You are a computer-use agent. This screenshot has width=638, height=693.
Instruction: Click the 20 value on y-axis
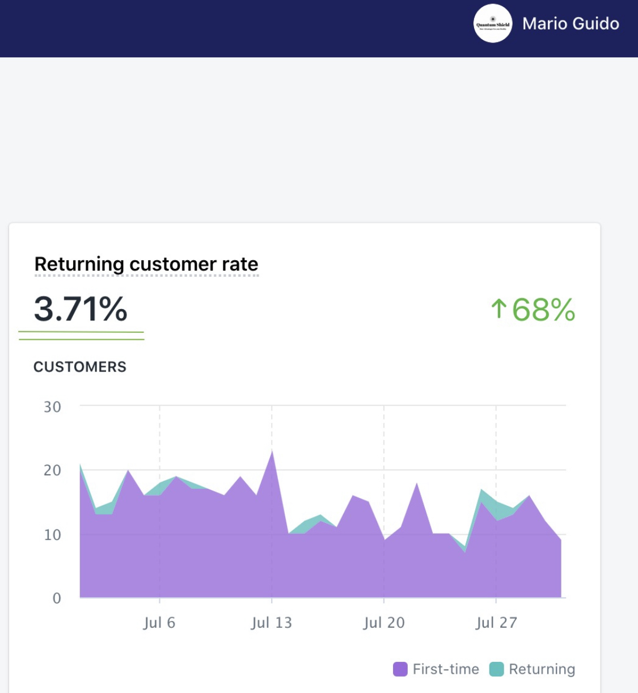(52, 470)
